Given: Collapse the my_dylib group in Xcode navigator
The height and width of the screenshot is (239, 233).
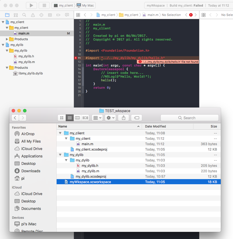Looking at the screenshot, I should [x=7, y=50].
